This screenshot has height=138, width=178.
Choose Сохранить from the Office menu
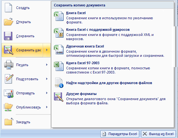click(x=26, y=36)
